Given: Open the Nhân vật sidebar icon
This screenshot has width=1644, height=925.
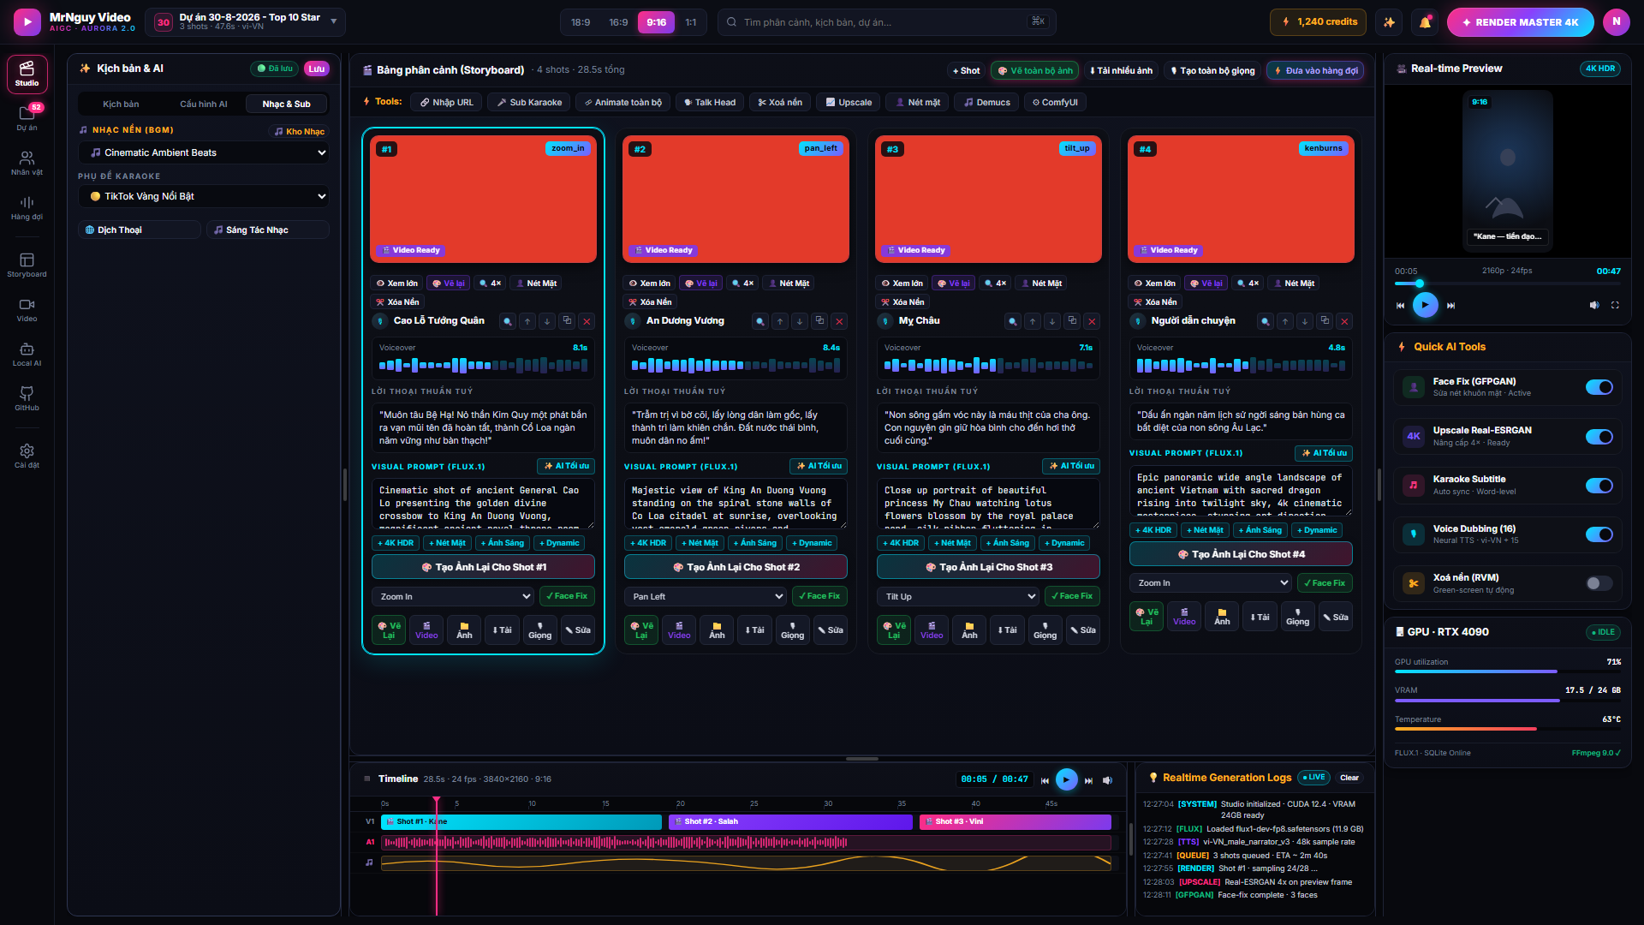Looking at the screenshot, I should 27,163.
